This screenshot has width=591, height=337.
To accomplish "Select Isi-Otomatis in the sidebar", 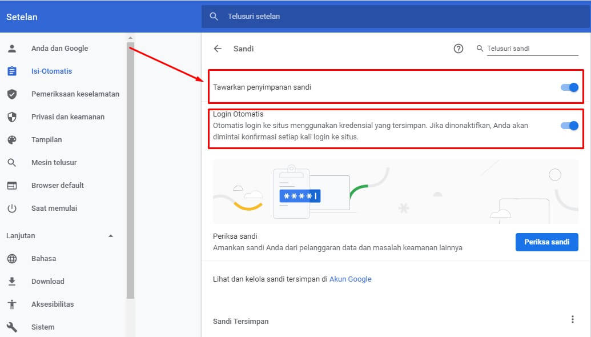I will pyautogui.click(x=51, y=71).
